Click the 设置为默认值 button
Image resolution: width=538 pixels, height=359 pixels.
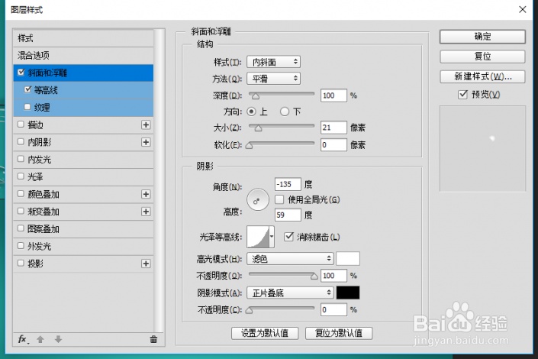tap(265, 333)
